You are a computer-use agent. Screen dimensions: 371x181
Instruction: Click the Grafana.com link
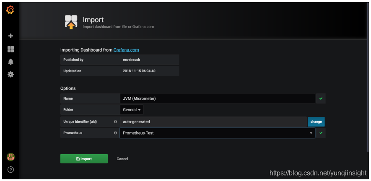click(x=126, y=50)
